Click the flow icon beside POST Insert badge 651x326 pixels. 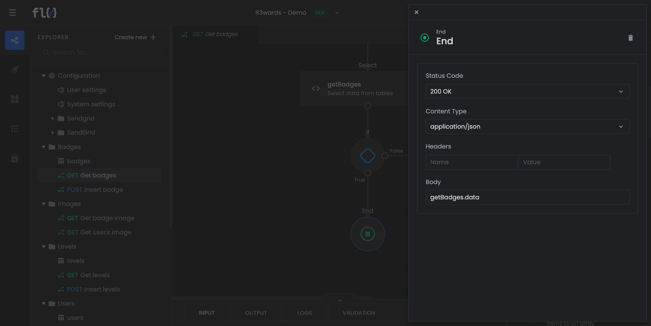pos(61,190)
